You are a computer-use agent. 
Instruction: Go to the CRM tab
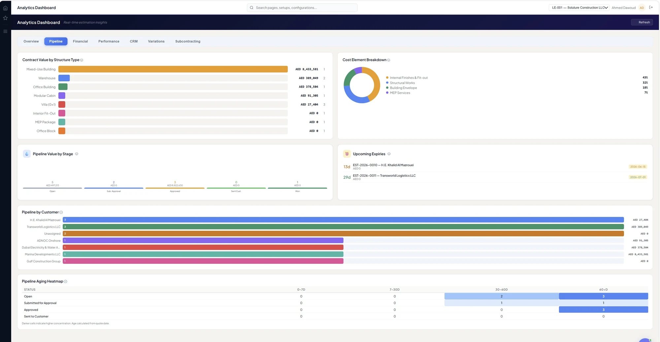(134, 41)
